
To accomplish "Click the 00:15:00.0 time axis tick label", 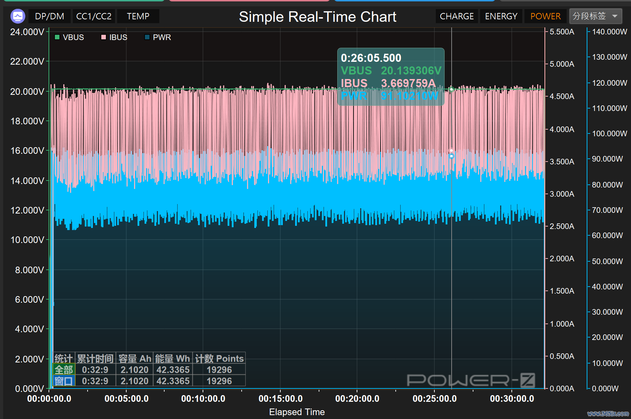I will click(x=280, y=399).
